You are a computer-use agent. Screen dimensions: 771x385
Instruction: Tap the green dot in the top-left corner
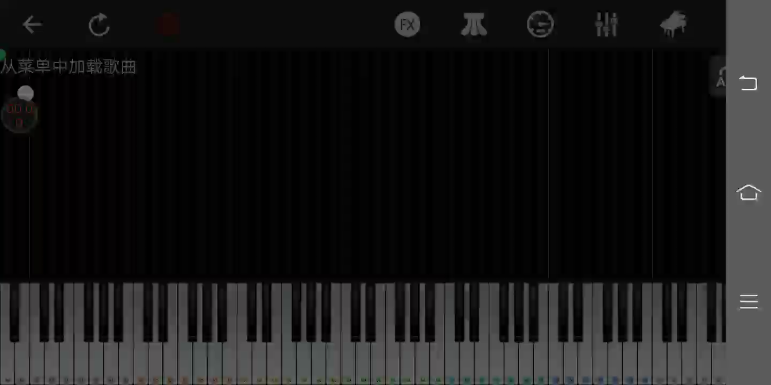coord(2,55)
